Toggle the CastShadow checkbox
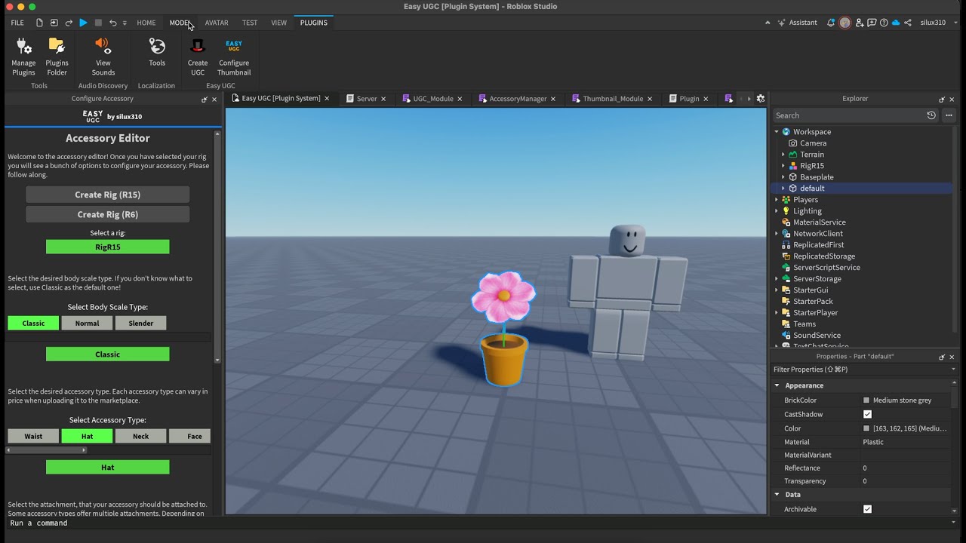966x543 pixels. (x=867, y=414)
